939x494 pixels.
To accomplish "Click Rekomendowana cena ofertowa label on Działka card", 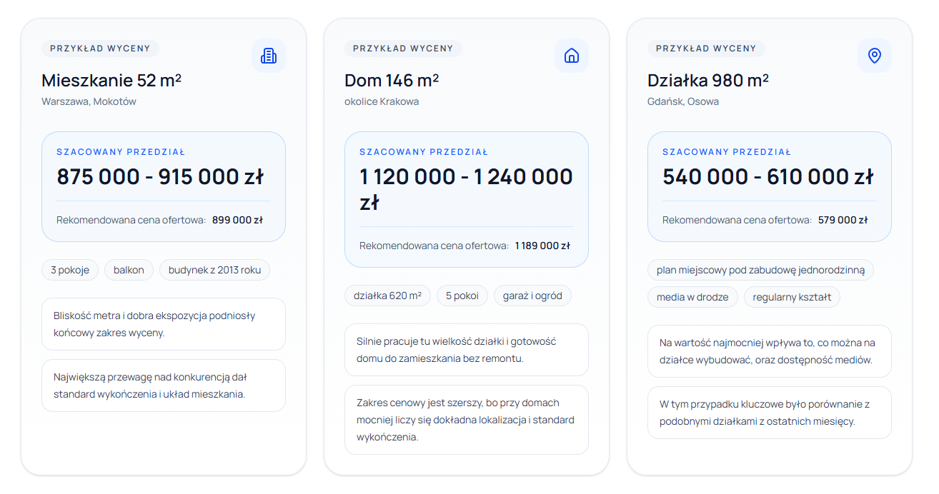I will click(x=737, y=220).
